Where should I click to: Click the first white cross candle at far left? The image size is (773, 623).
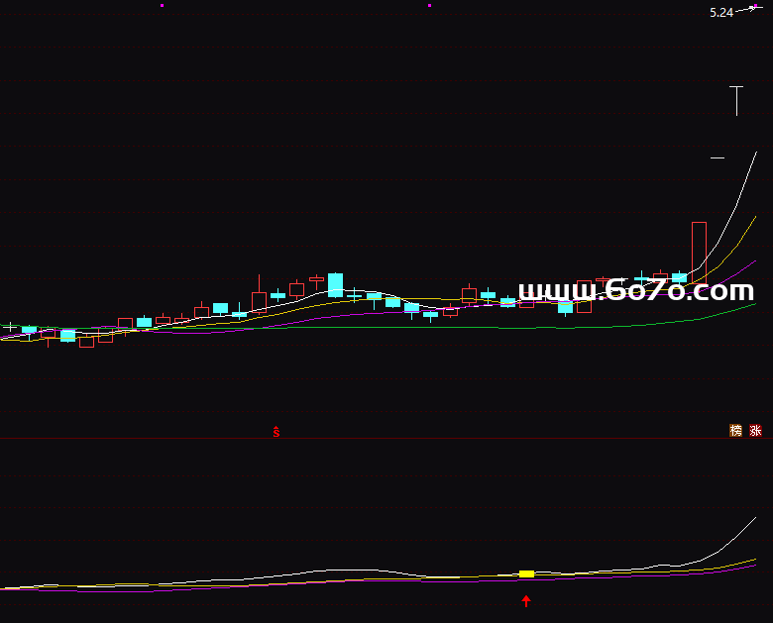[x=10, y=327]
